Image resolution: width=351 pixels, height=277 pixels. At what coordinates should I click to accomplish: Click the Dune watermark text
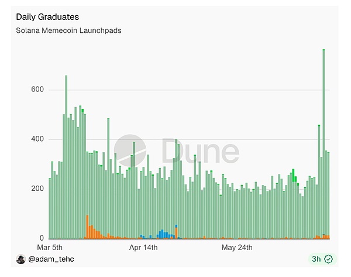200,151
